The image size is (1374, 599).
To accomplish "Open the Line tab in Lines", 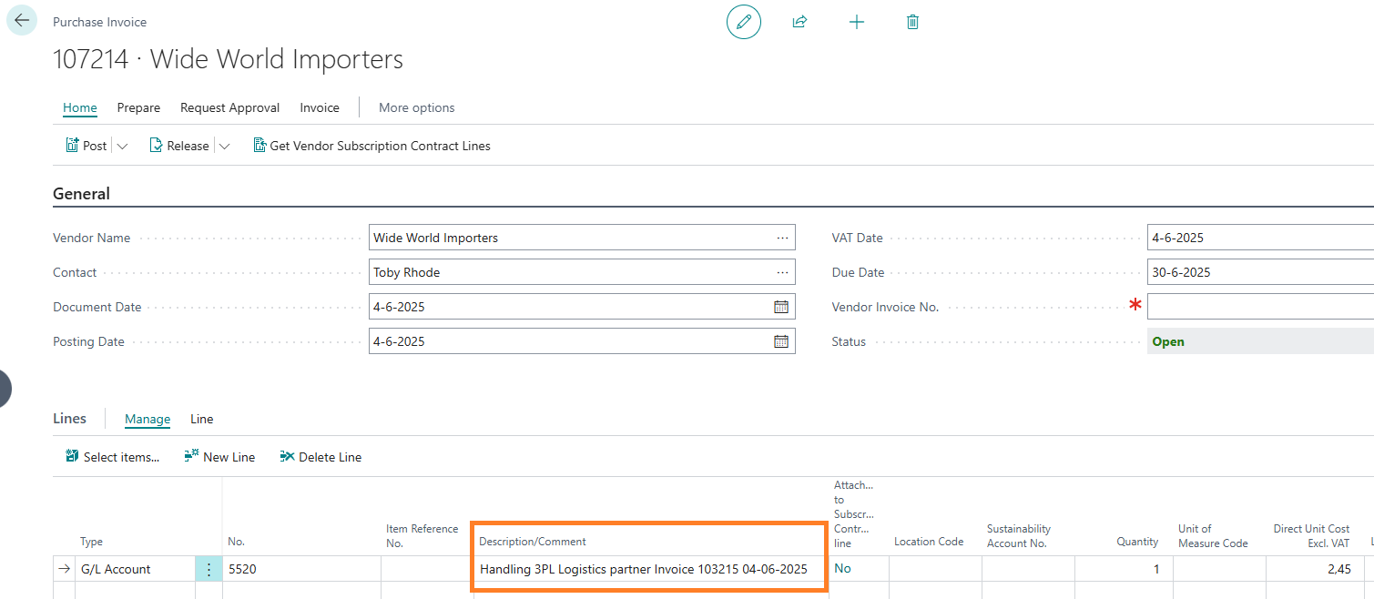I will click(x=201, y=419).
